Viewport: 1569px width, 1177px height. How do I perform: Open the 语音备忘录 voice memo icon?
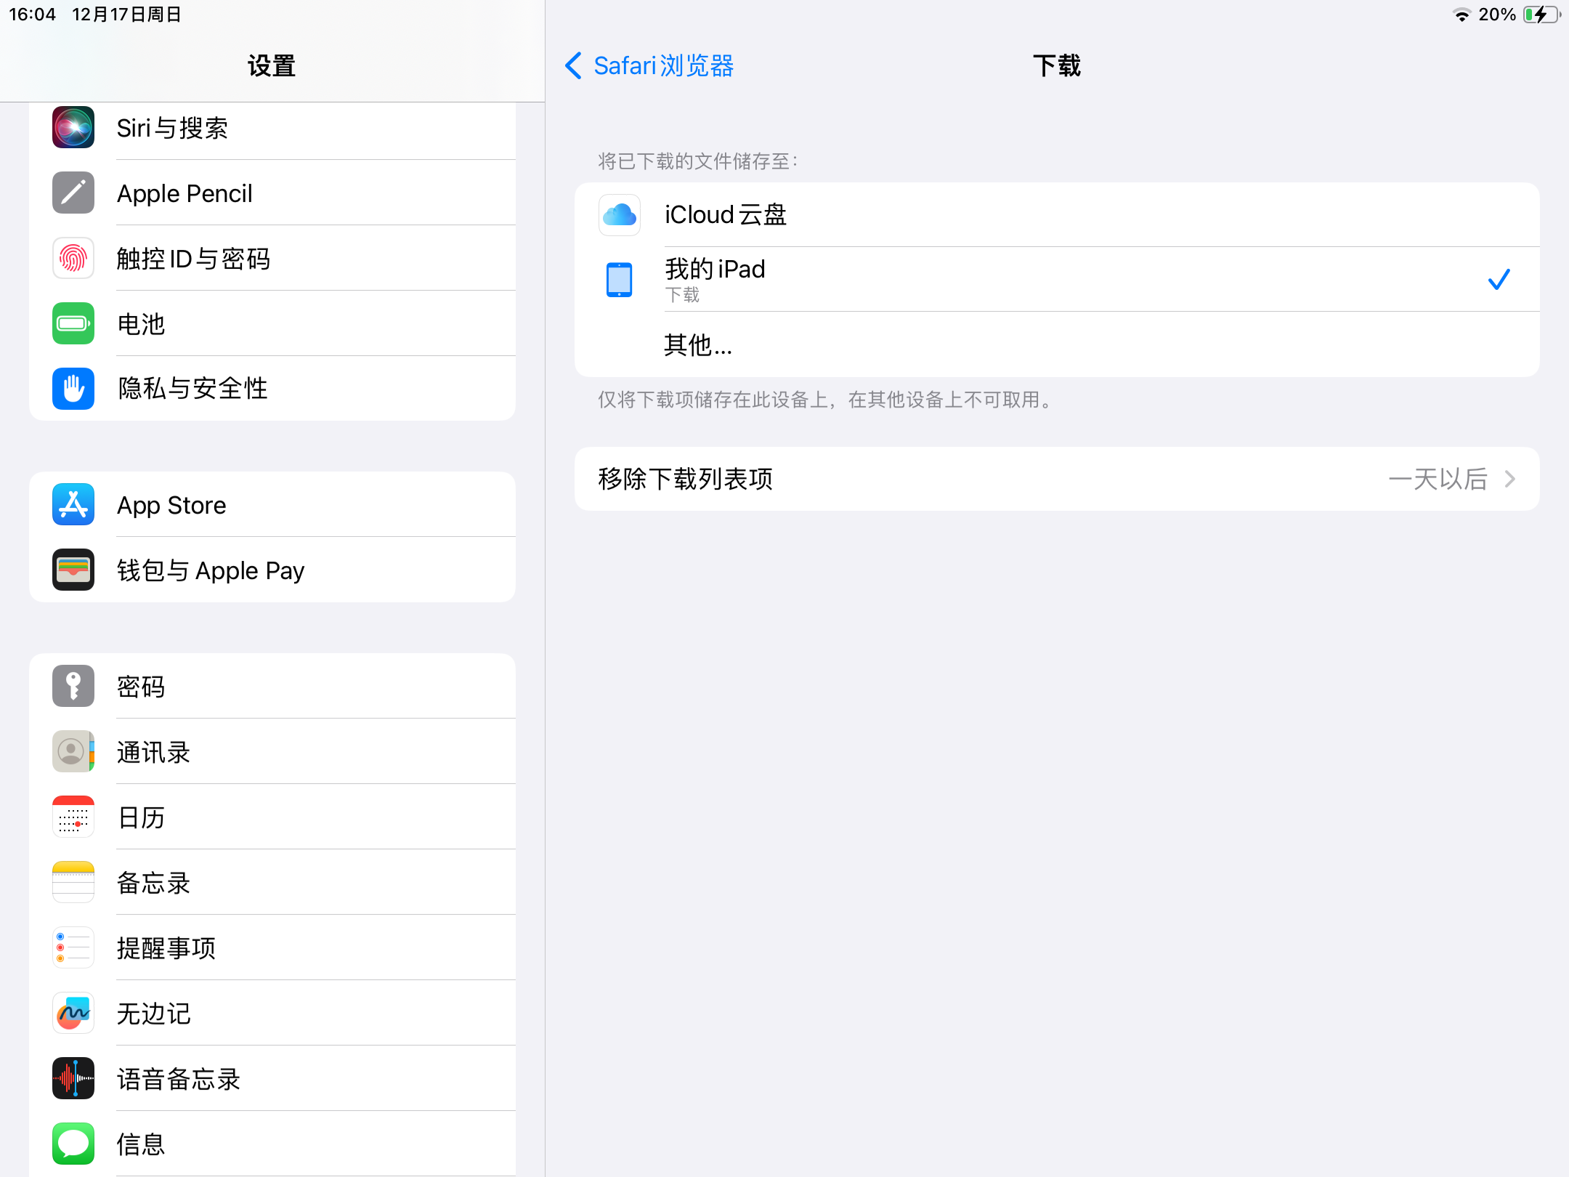73,1079
